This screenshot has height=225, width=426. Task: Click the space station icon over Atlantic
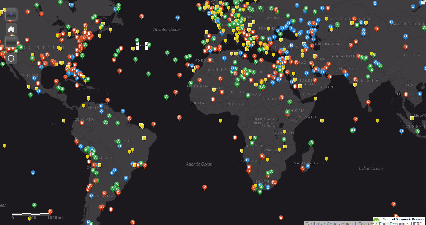[142, 46]
